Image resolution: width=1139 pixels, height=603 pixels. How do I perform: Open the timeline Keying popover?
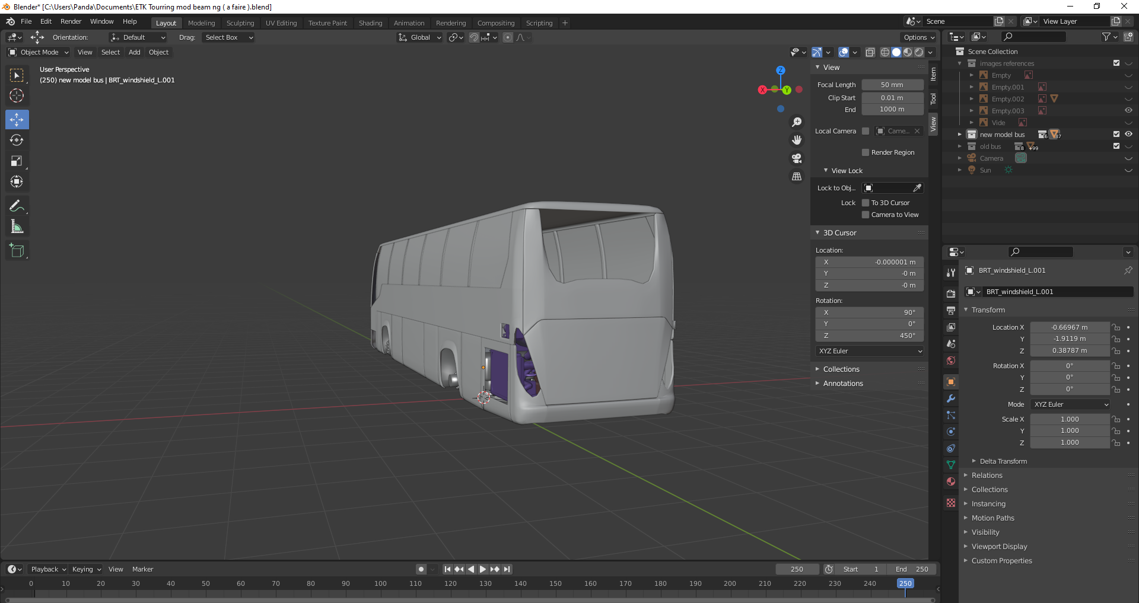[x=86, y=569]
